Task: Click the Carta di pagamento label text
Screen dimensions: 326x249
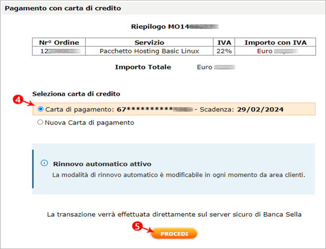Action: coord(79,109)
